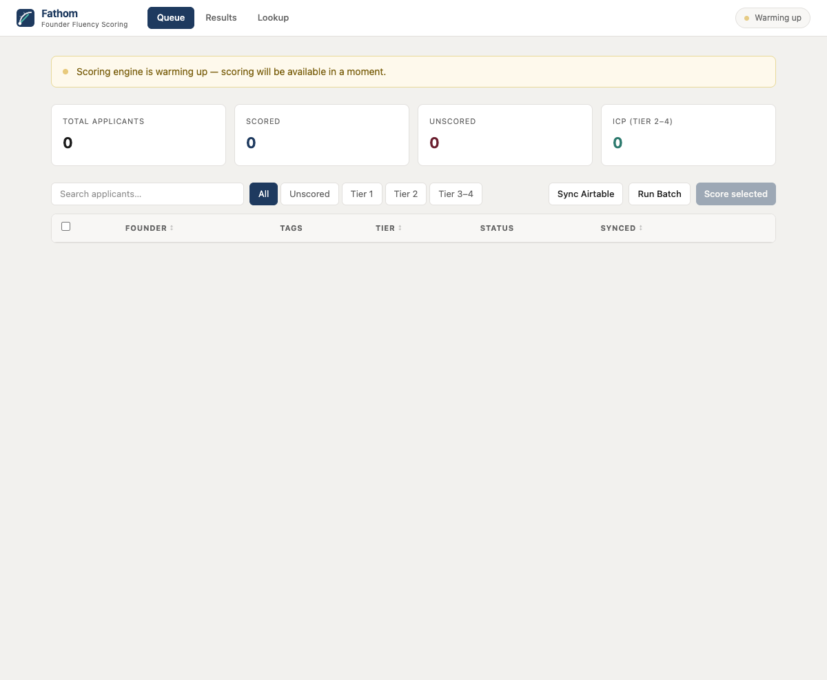Filter applicants by Tier 2
The width and height of the screenshot is (827, 680).
click(406, 194)
